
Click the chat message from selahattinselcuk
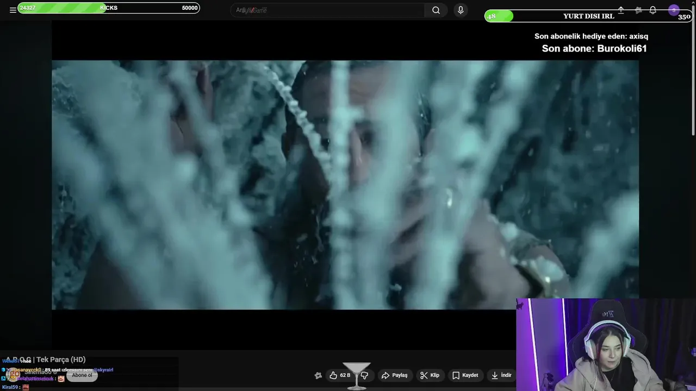(x=33, y=379)
